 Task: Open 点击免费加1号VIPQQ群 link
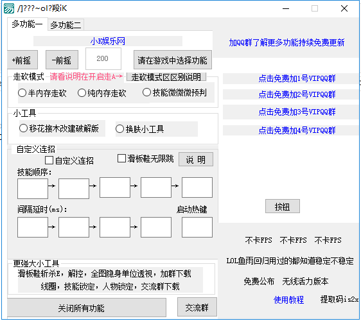point(297,78)
